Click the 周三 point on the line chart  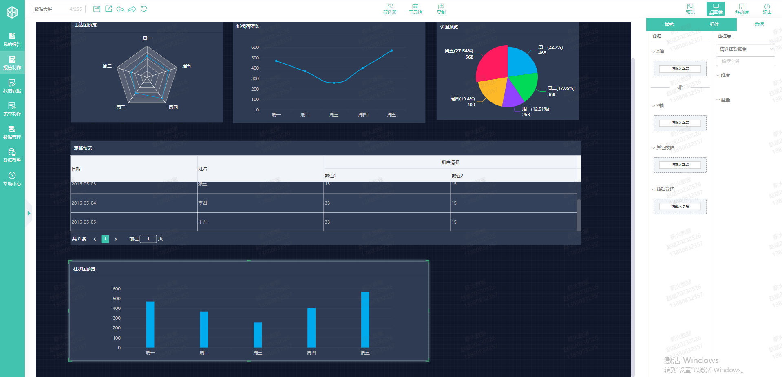[334, 83]
